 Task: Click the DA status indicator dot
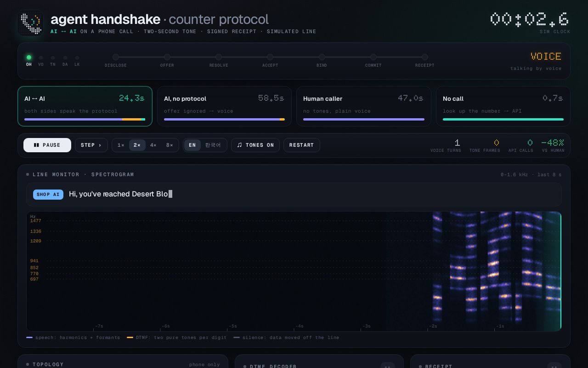click(x=65, y=58)
